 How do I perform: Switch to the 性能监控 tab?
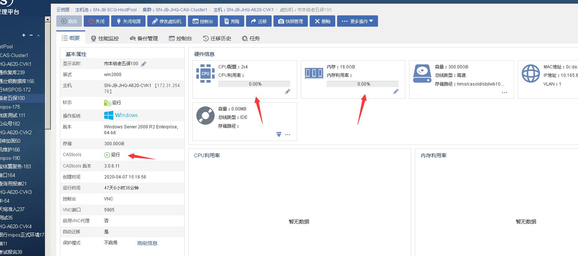105,38
